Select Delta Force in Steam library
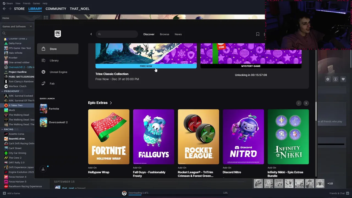The width and height of the screenshot is (352, 198). click(15, 43)
